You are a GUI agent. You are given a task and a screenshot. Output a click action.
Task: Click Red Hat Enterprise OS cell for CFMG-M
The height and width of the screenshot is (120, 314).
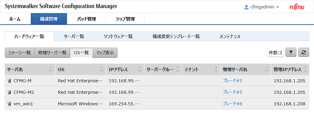click(x=80, y=81)
